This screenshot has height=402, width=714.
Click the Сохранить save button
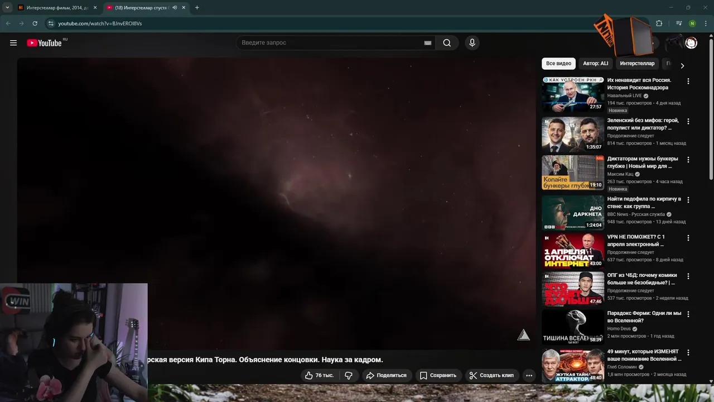[x=438, y=375]
